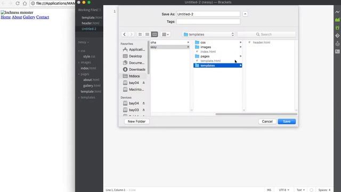Switch save dialog to icon view
341x192 pixels.
point(140,34)
